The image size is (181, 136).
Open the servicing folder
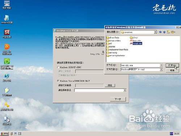[112, 53]
